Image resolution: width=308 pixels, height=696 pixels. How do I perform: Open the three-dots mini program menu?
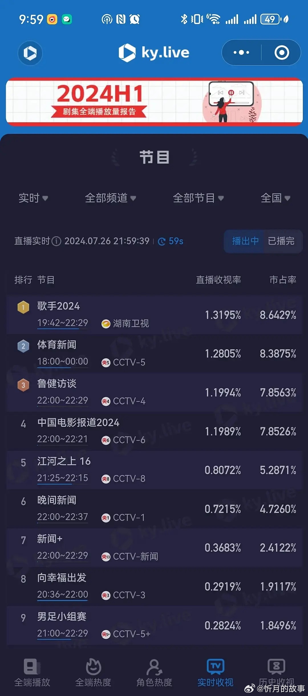coord(241,53)
